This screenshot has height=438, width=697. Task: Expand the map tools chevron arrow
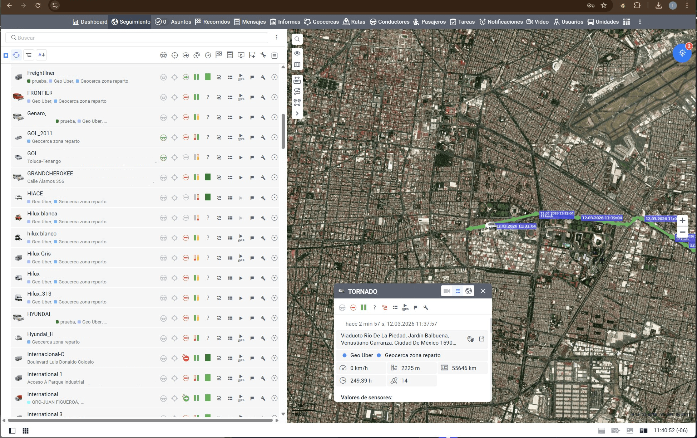(297, 113)
